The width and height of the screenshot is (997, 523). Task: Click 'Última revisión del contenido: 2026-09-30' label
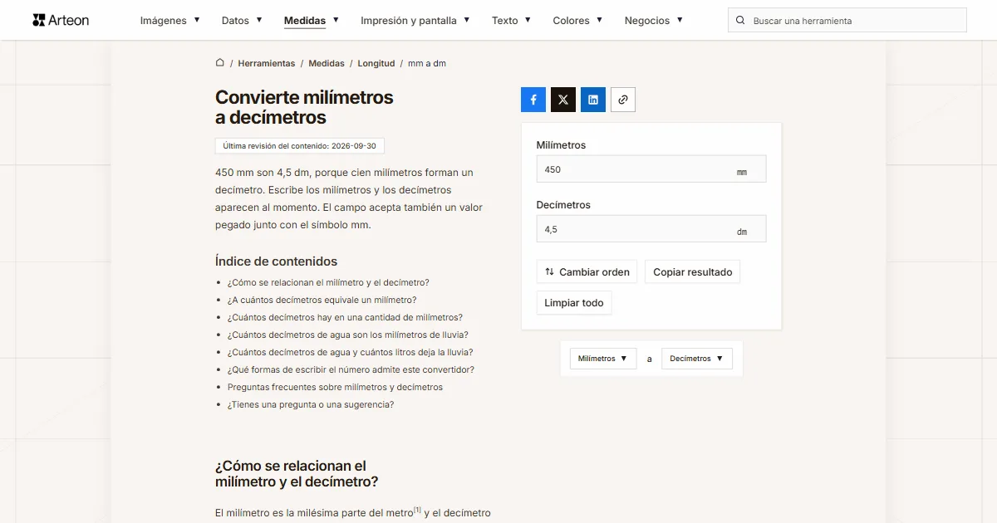(299, 146)
